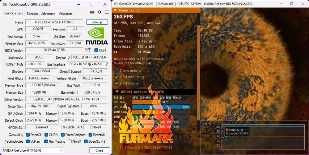Open the GPU selection dropdown in GPU-Z

tap(33, 150)
